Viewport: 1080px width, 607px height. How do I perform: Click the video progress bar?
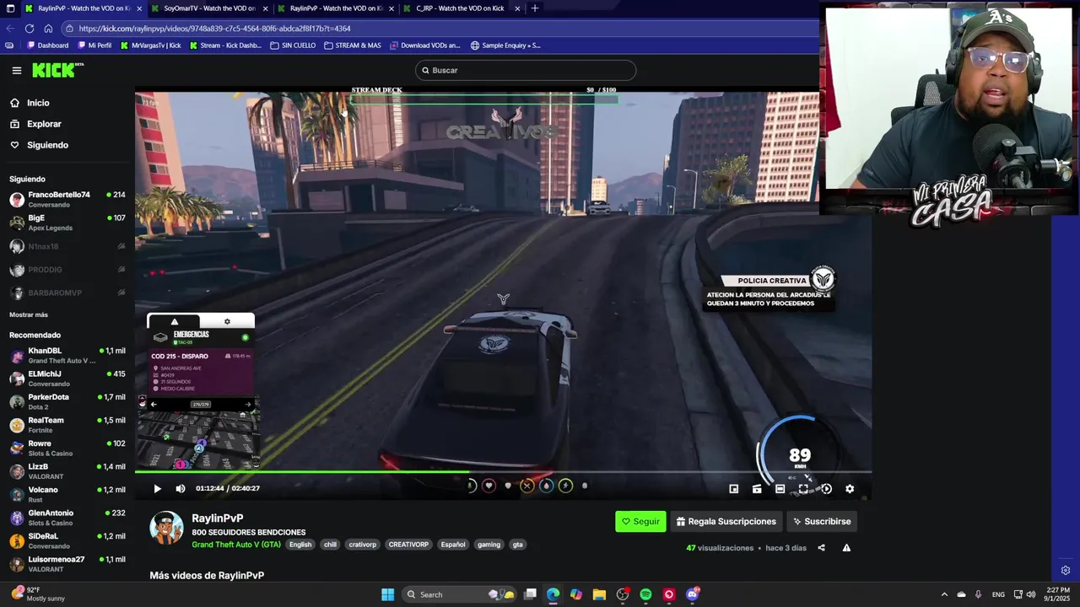[503, 472]
